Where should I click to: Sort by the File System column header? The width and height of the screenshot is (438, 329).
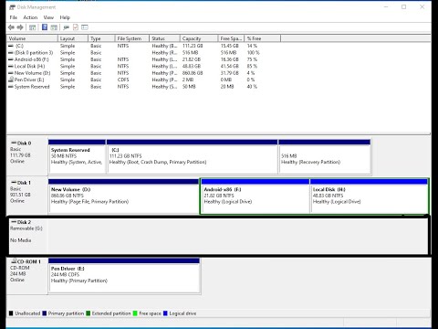pyautogui.click(x=132, y=38)
